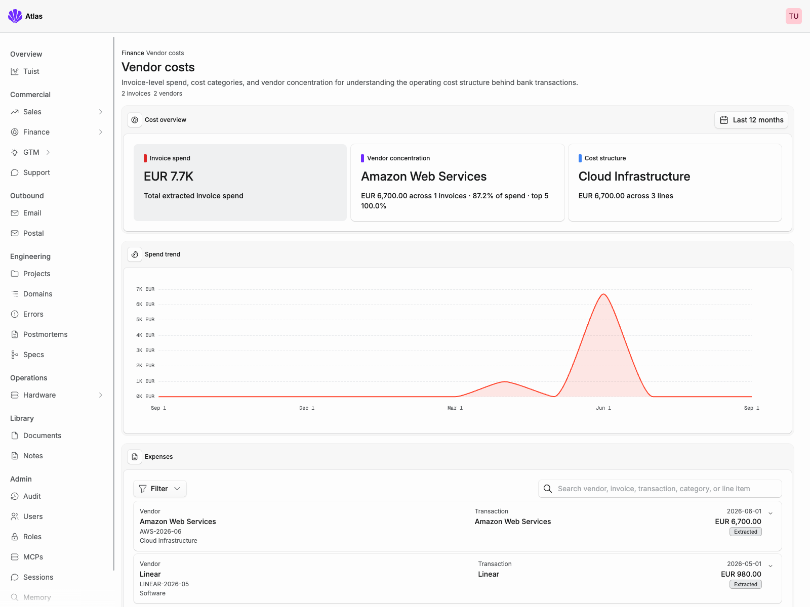Viewport: 810px width, 607px height.
Task: Open the Last 12 months date dropdown
Action: pyautogui.click(x=751, y=120)
